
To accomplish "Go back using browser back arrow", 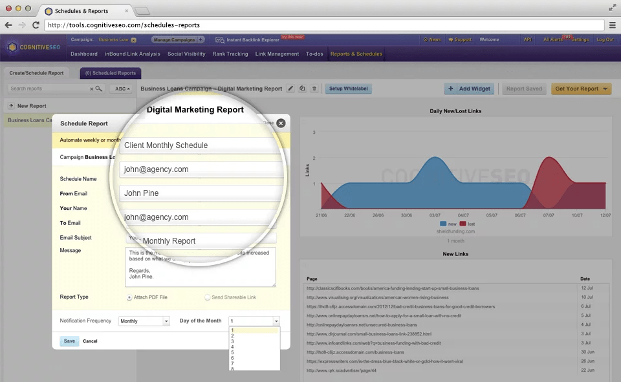I will coord(8,25).
